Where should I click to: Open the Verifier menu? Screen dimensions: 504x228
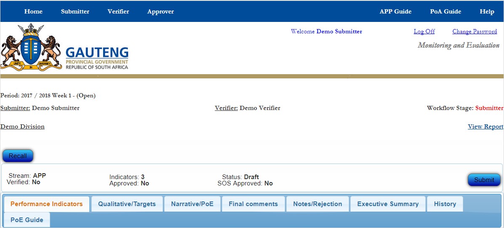[x=118, y=11]
